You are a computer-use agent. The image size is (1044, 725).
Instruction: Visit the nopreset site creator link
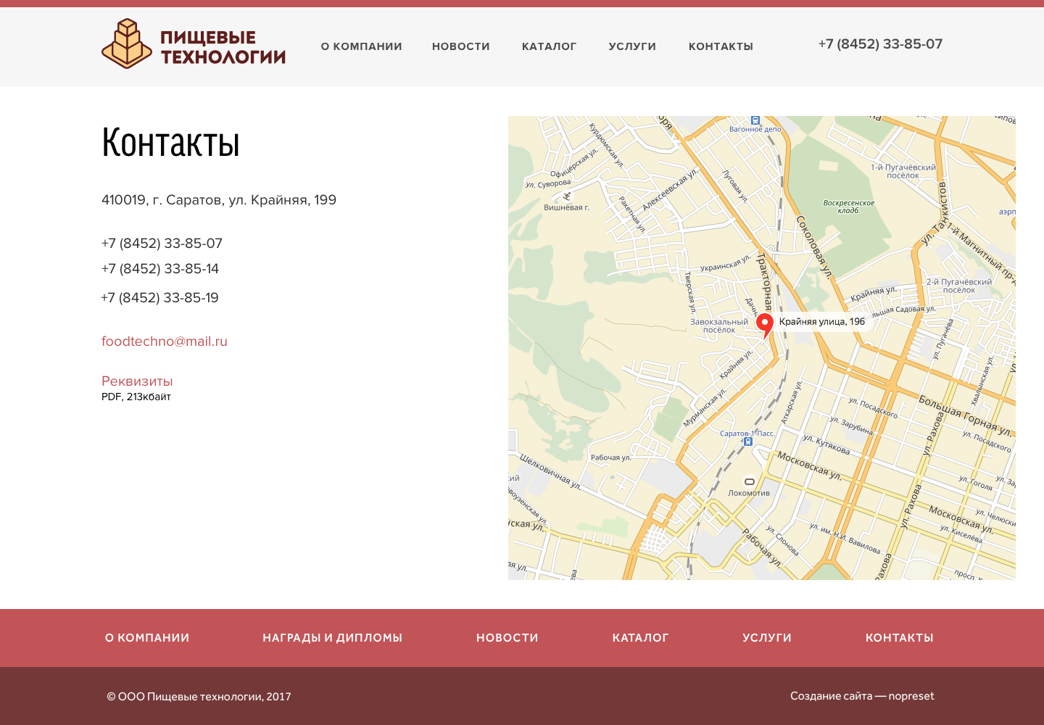[x=911, y=696]
